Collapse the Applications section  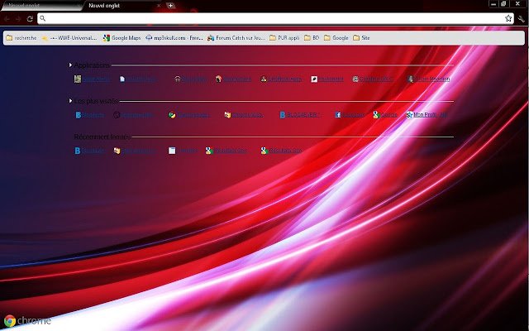70,65
